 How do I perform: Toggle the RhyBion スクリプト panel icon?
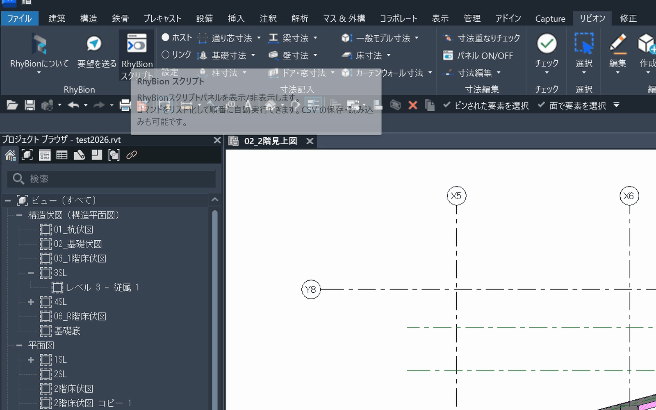137,43
